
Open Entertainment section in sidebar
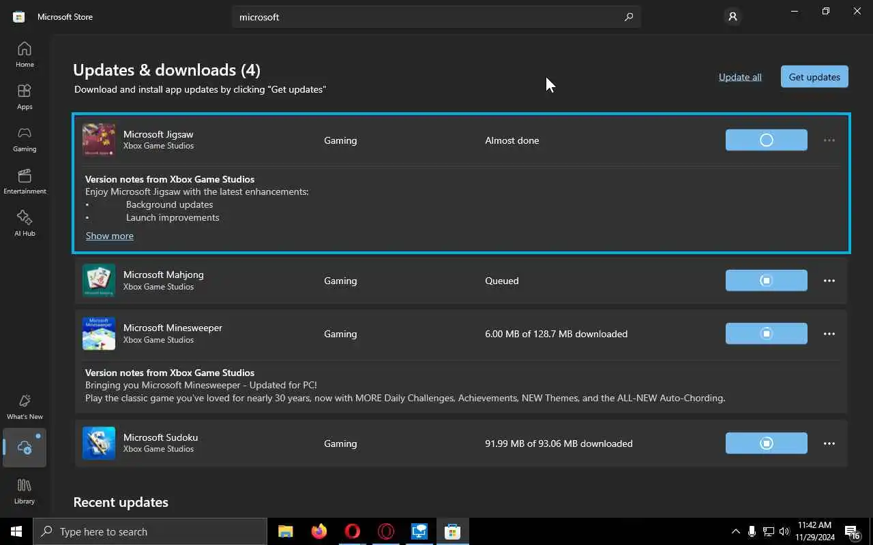[x=25, y=181]
